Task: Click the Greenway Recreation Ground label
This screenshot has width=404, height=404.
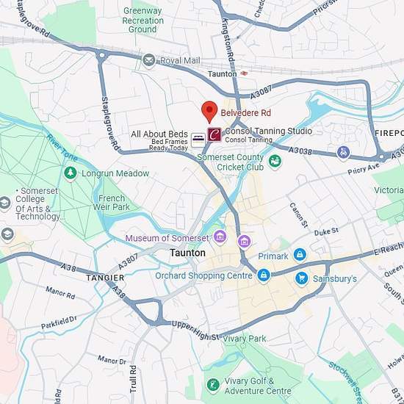Action: pyautogui.click(x=143, y=20)
